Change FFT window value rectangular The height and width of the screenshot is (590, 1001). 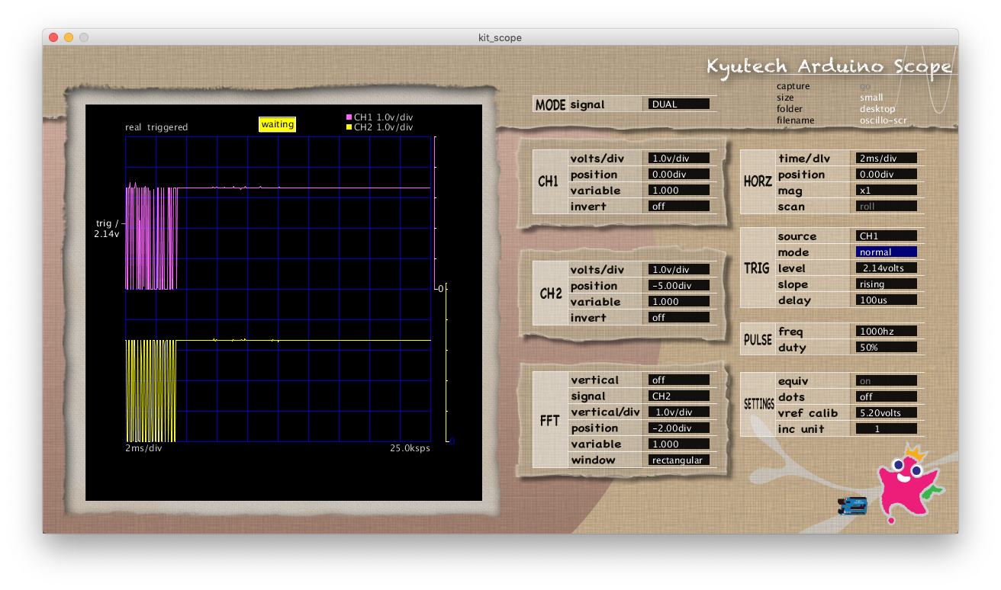point(679,460)
